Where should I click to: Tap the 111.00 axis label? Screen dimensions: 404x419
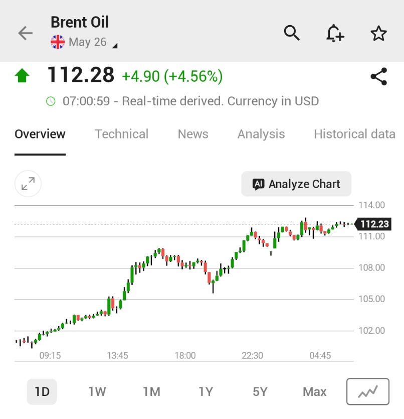[x=371, y=236]
